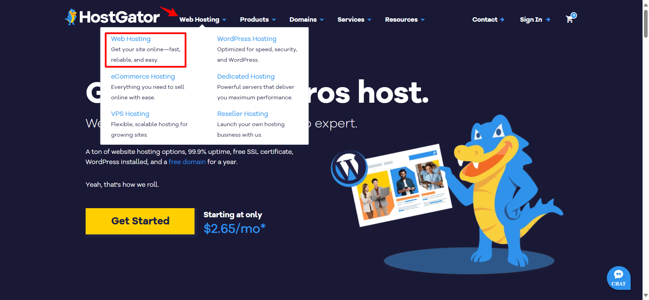Click 'Launch your own hosting' description
649x300 pixels.
(x=251, y=124)
